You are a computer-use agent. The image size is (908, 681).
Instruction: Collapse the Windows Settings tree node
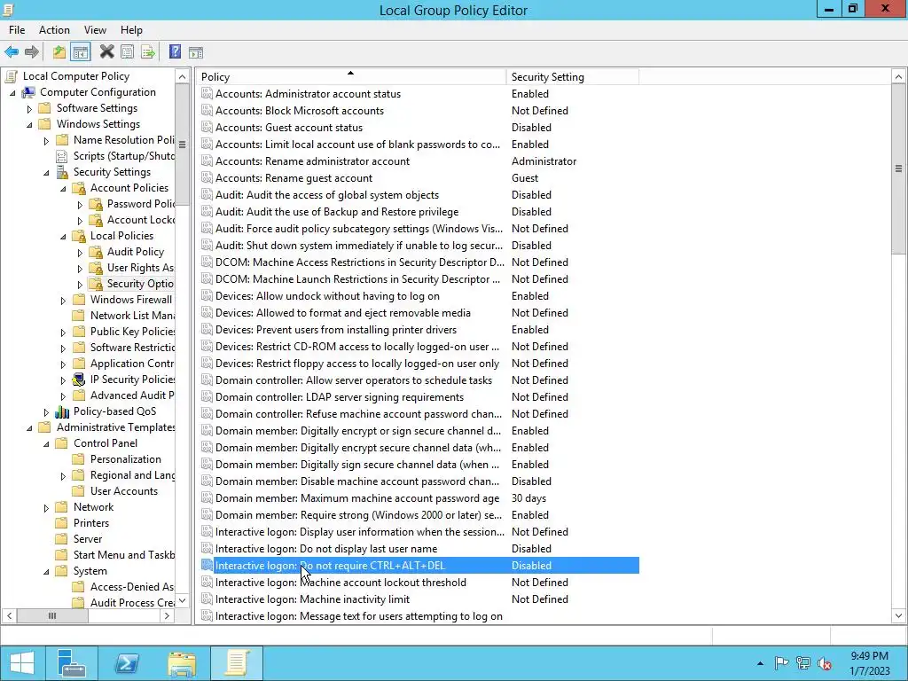coord(29,124)
